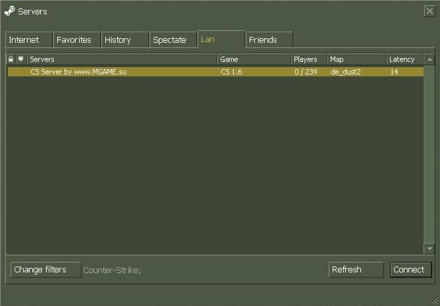Viewport: 440px width, 306px height.
Task: Sort list by Map column header
Action: coord(356,59)
